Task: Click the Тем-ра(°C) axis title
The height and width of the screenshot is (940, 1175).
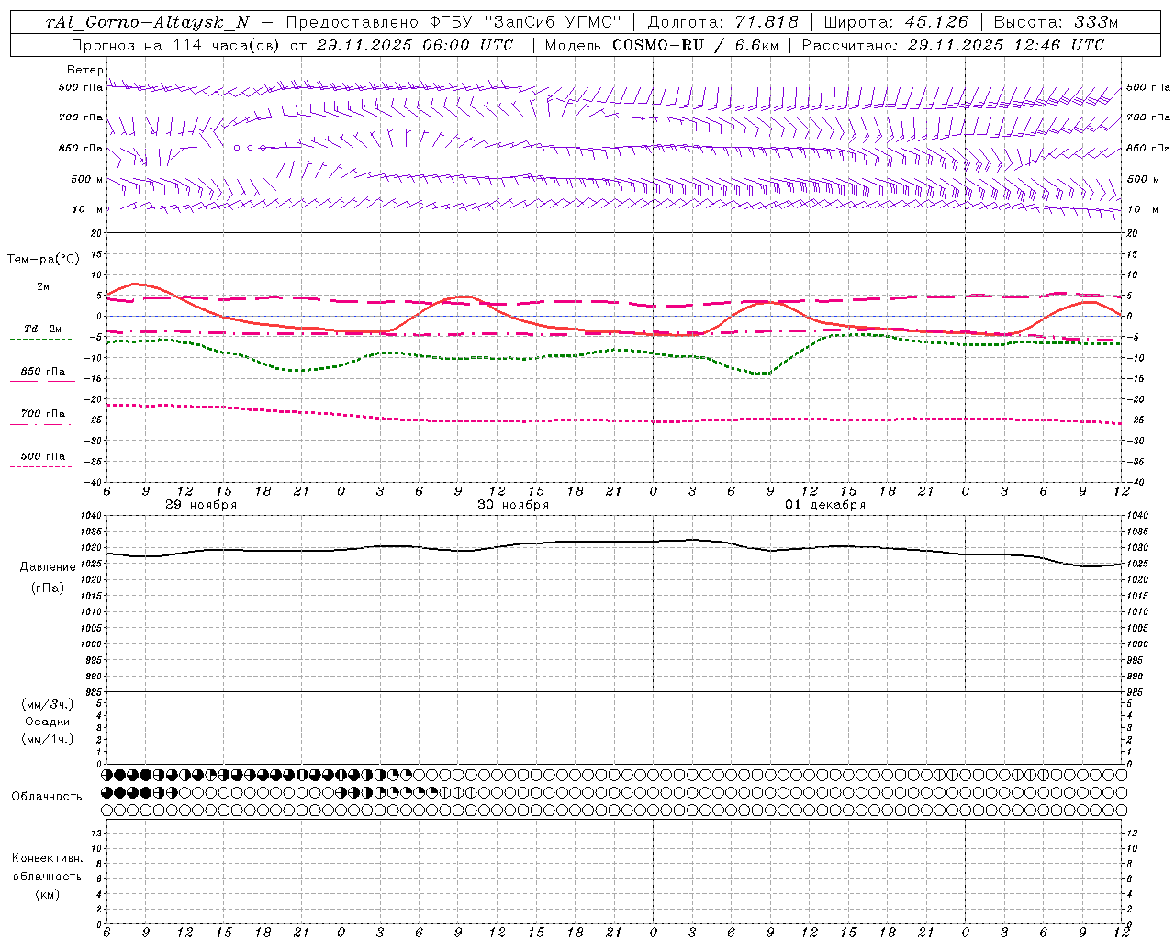Action: [x=43, y=260]
